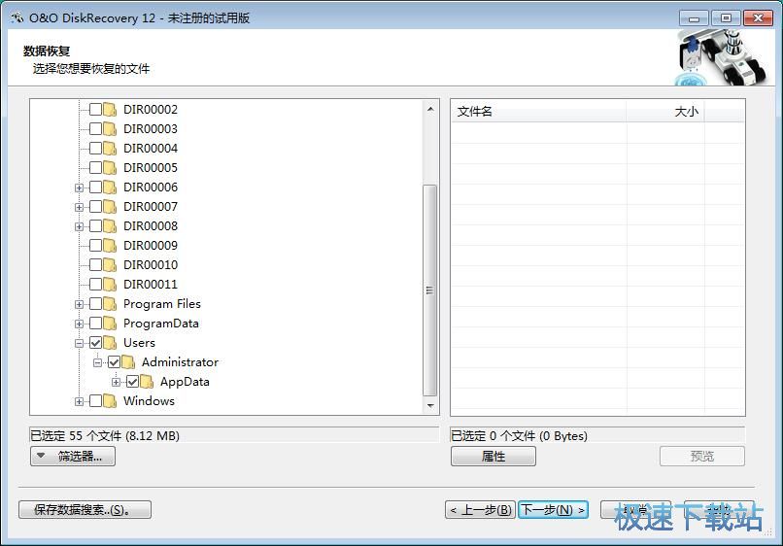Select the AppData folder label
Image resolution: width=783 pixels, height=546 pixels.
pos(185,382)
